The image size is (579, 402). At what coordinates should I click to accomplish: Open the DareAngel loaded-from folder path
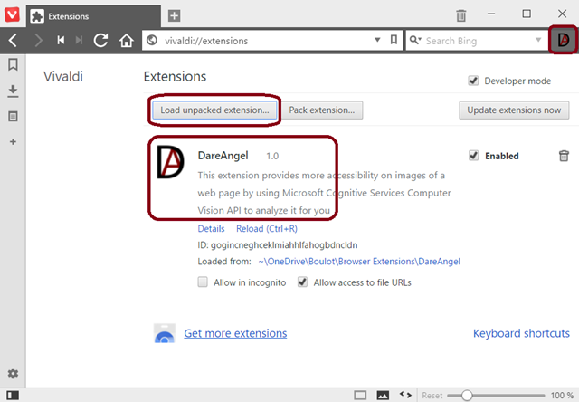pos(359,262)
